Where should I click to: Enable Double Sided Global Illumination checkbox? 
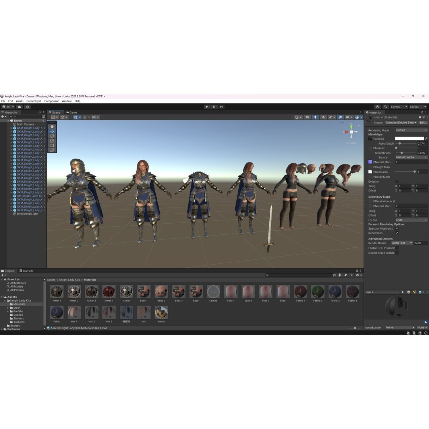point(397,253)
